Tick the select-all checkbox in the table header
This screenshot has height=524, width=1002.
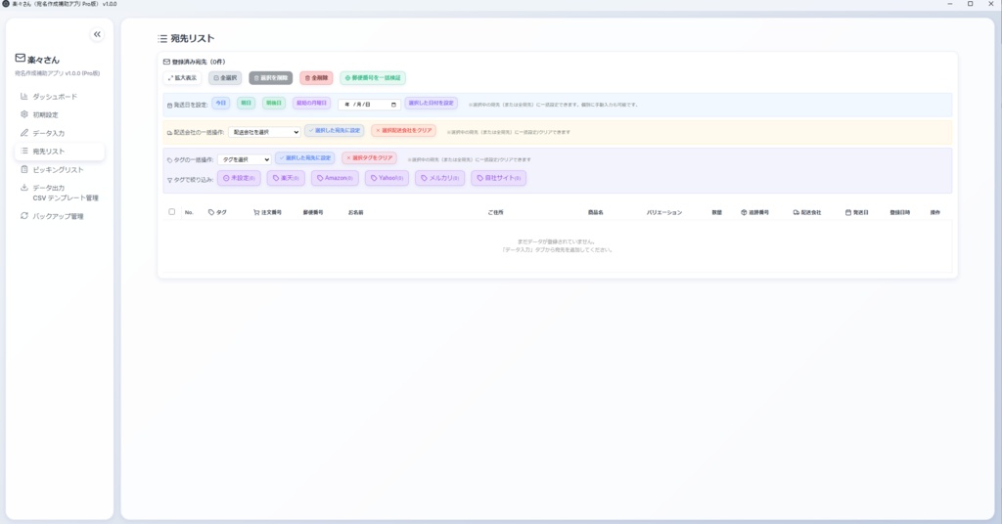coord(172,212)
